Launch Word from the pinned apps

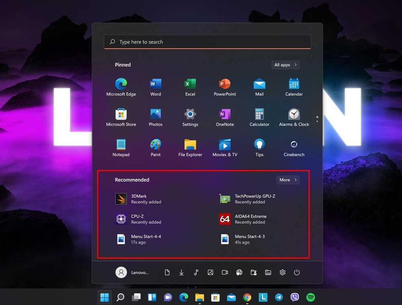(x=156, y=84)
